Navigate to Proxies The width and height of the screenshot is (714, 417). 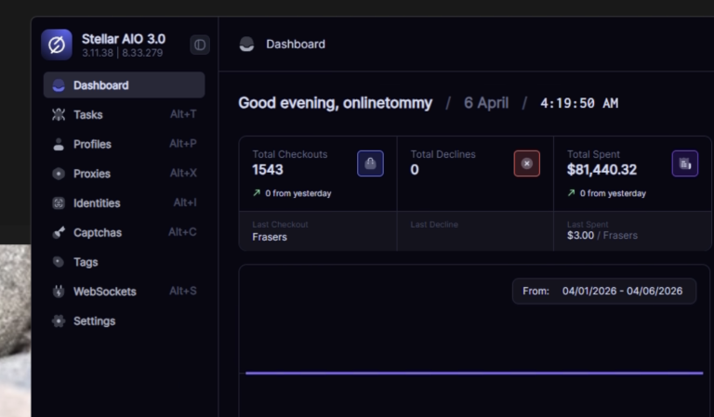coord(124,174)
